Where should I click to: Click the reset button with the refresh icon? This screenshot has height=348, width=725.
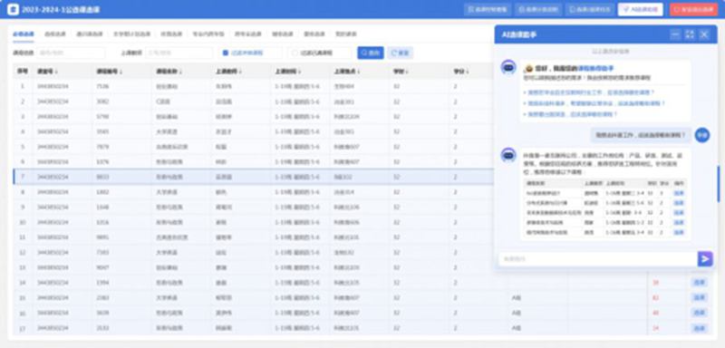(x=400, y=53)
